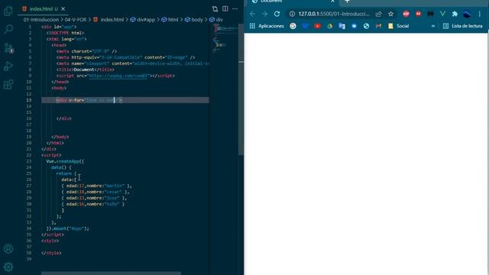Viewport: 489px width, 275px height.
Task: Select the index.html editor tab
Action: [44, 8]
